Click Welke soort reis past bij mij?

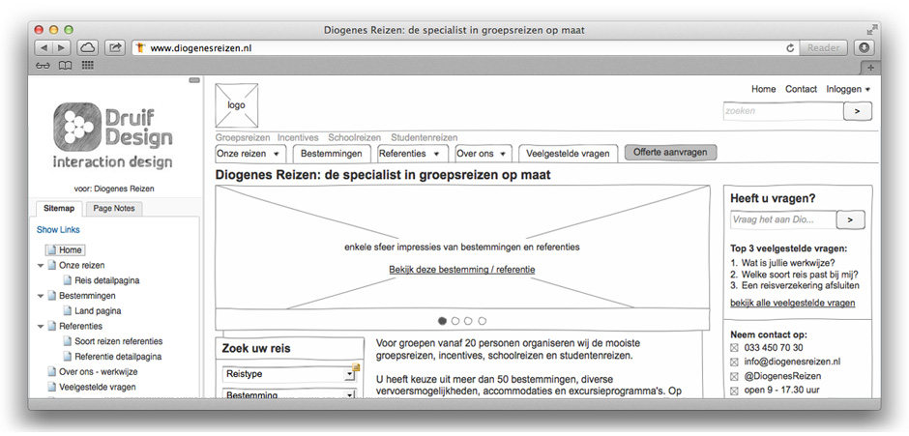pyautogui.click(x=800, y=275)
